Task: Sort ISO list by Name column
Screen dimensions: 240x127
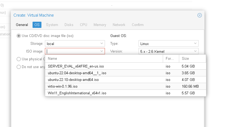Action: [104, 59]
